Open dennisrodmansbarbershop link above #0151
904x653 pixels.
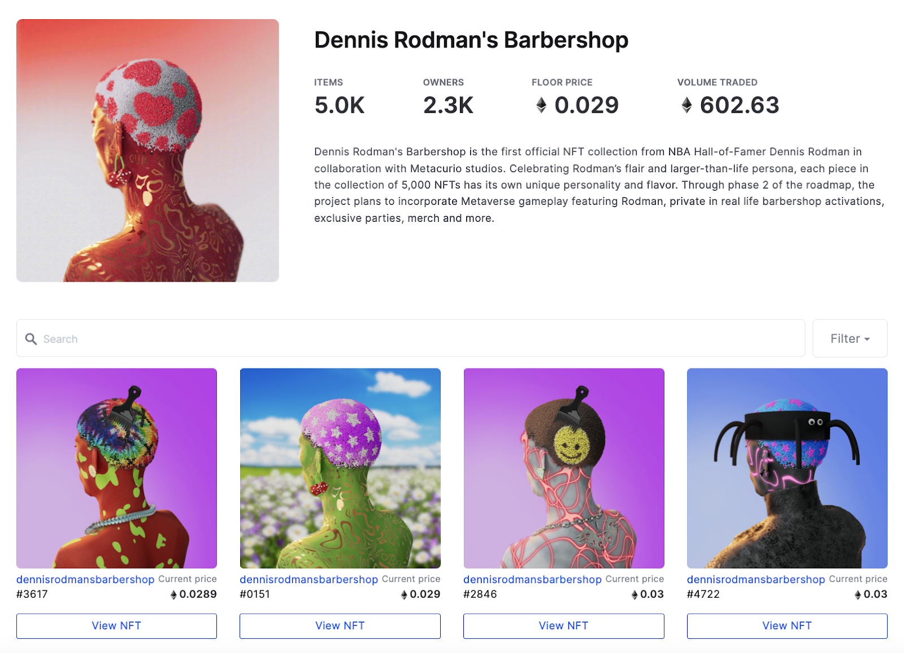309,580
